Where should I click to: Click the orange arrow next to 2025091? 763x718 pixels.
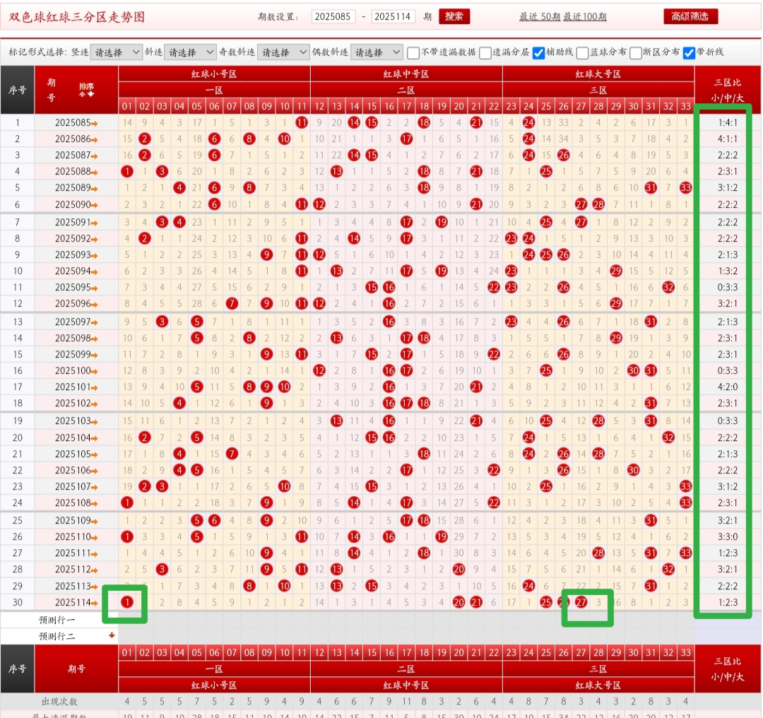(95, 223)
